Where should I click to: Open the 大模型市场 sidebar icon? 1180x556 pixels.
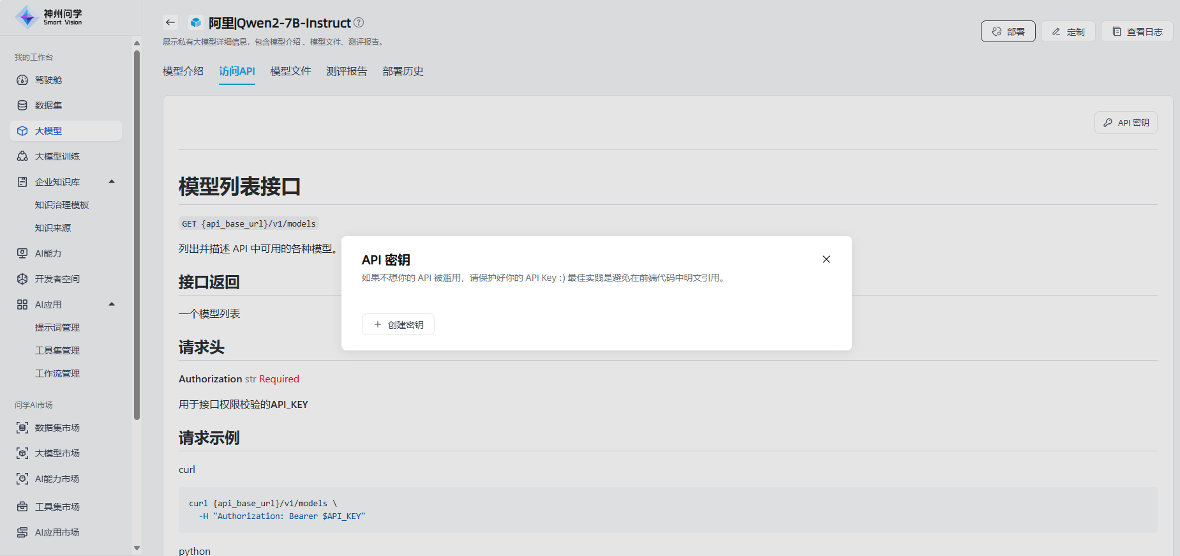[22, 453]
